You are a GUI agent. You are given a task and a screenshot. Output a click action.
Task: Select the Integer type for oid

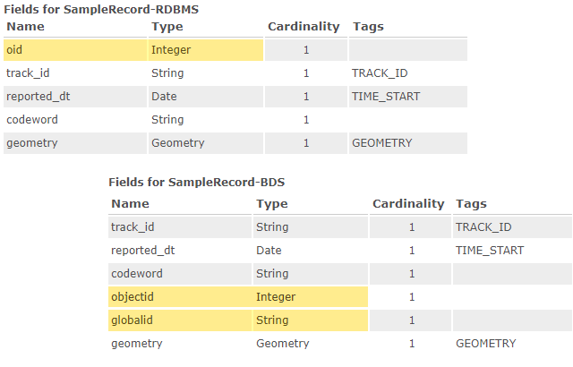tap(171, 49)
